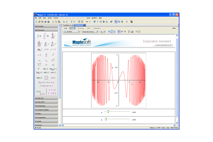Toggle Bold formatting

click(x=109, y=32)
